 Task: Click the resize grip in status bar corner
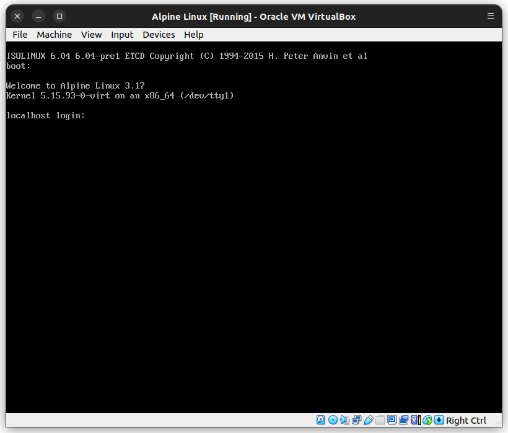(498, 422)
